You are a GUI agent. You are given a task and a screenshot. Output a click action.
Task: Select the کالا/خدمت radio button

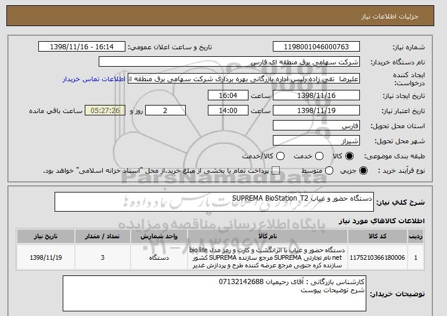280,156
